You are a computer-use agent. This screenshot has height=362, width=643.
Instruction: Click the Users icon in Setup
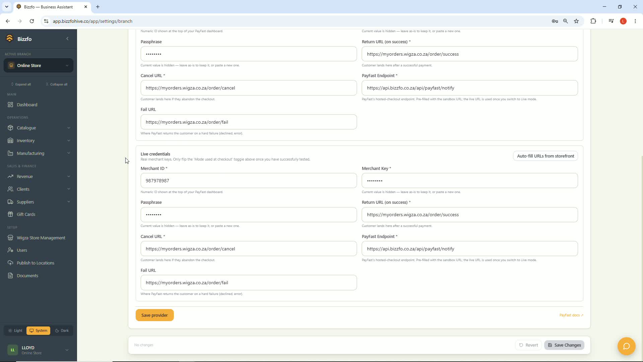(10, 250)
